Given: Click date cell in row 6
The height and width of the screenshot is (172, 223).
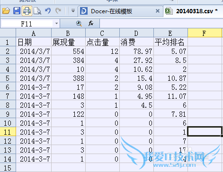Looking at the screenshot, I should 34,87.
